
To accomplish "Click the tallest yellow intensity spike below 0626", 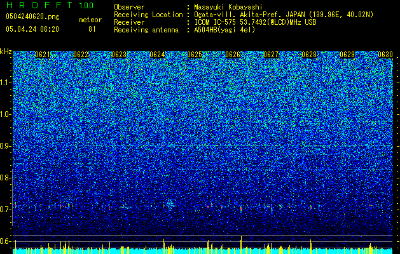I will [241, 245].
